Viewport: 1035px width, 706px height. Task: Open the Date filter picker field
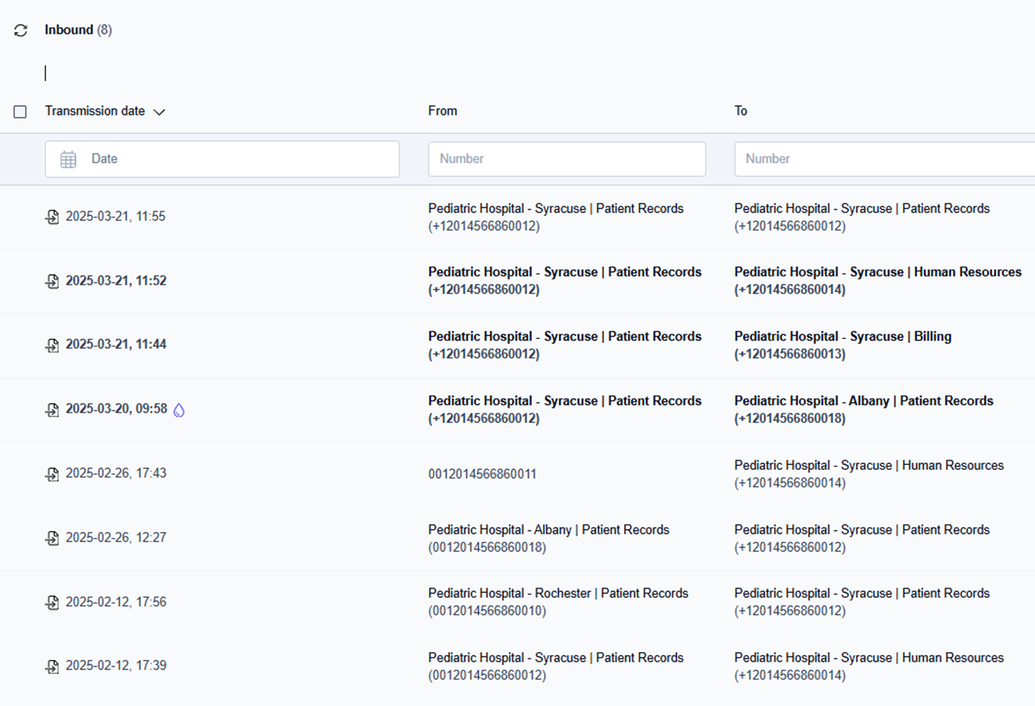(x=235, y=159)
